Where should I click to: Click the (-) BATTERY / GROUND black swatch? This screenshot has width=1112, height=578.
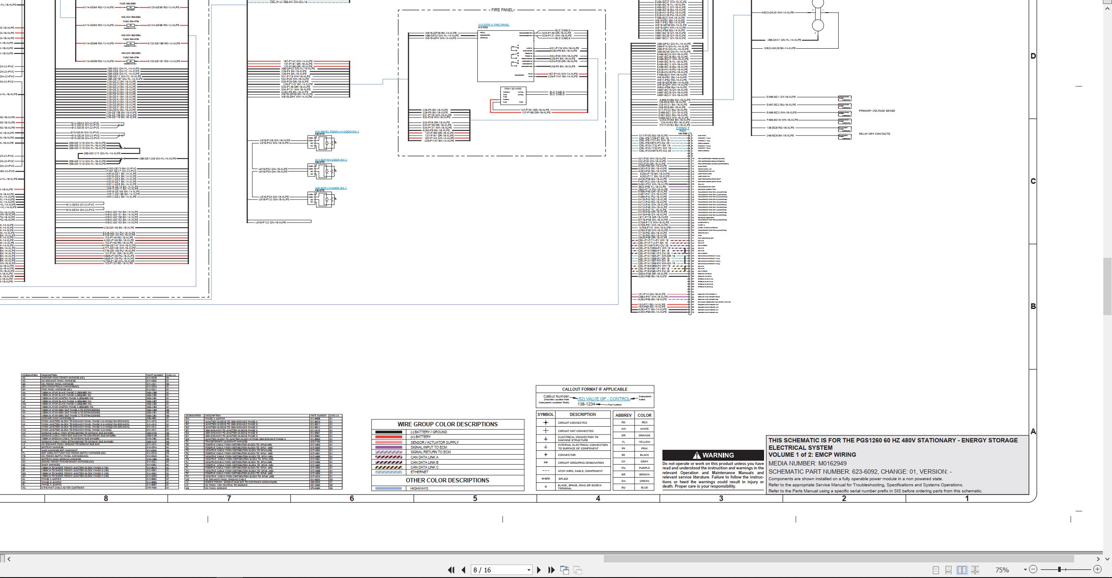tap(388, 432)
